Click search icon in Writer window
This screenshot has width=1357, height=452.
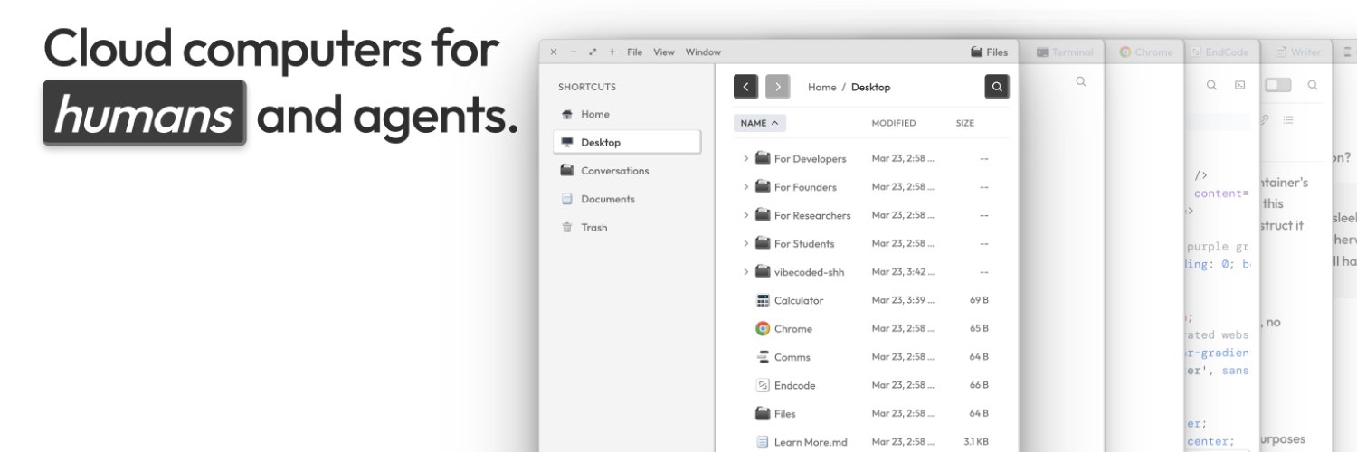pos(1313,85)
